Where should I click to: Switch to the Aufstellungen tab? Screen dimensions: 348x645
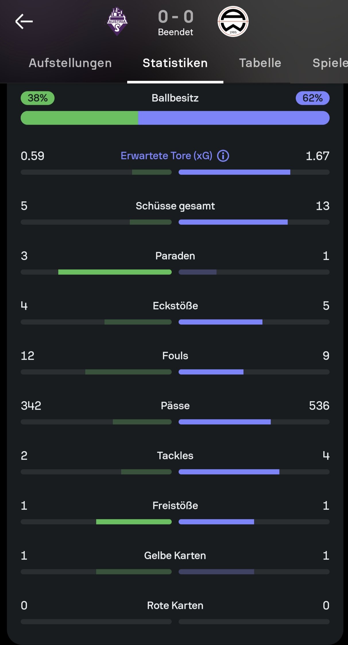(70, 63)
